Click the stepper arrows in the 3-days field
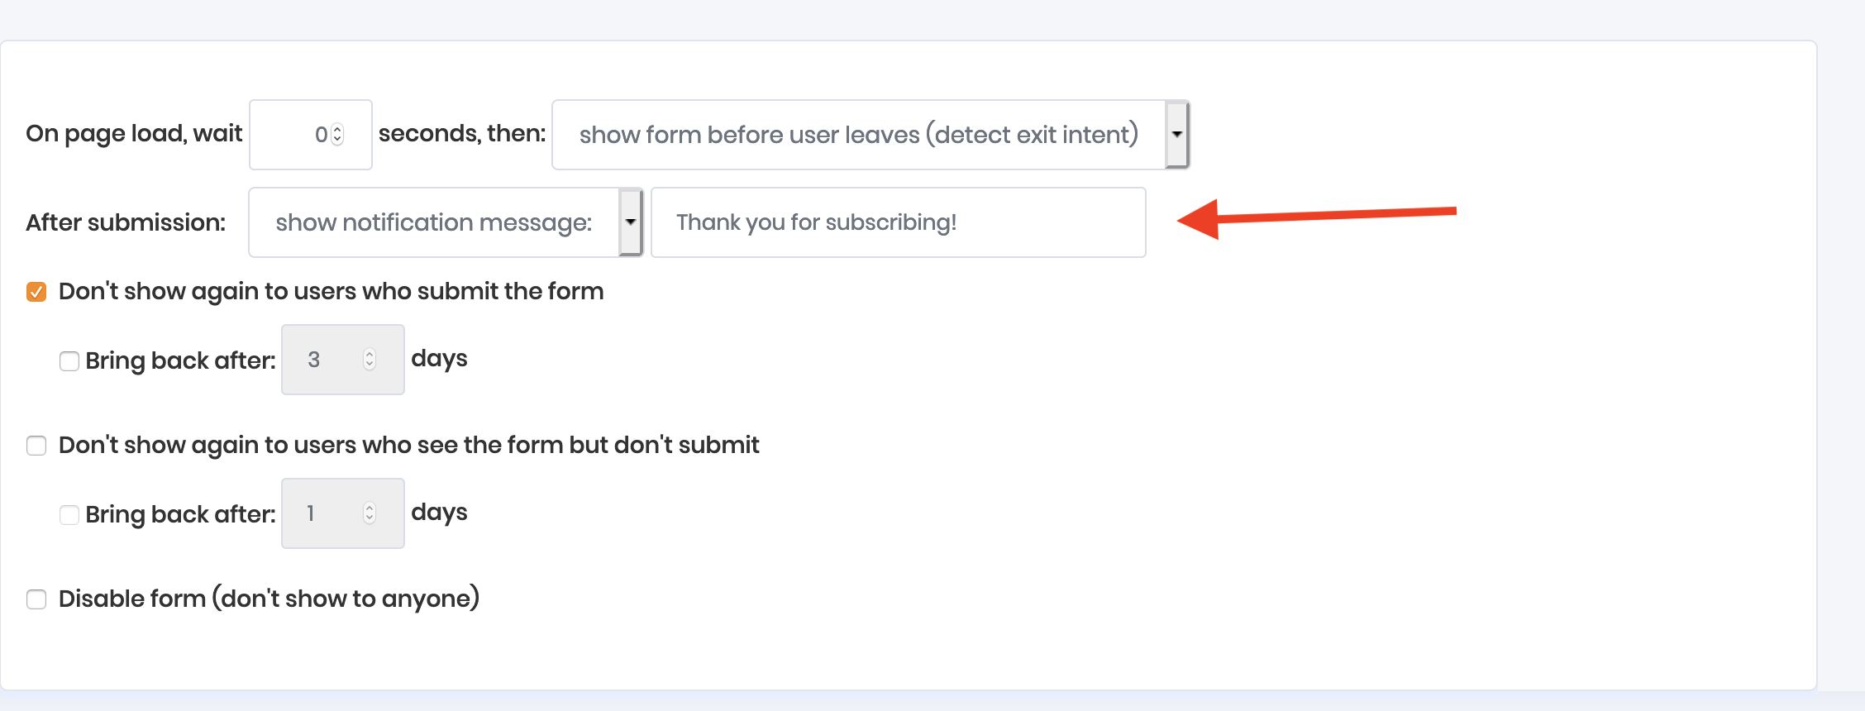1865x711 pixels. click(370, 360)
